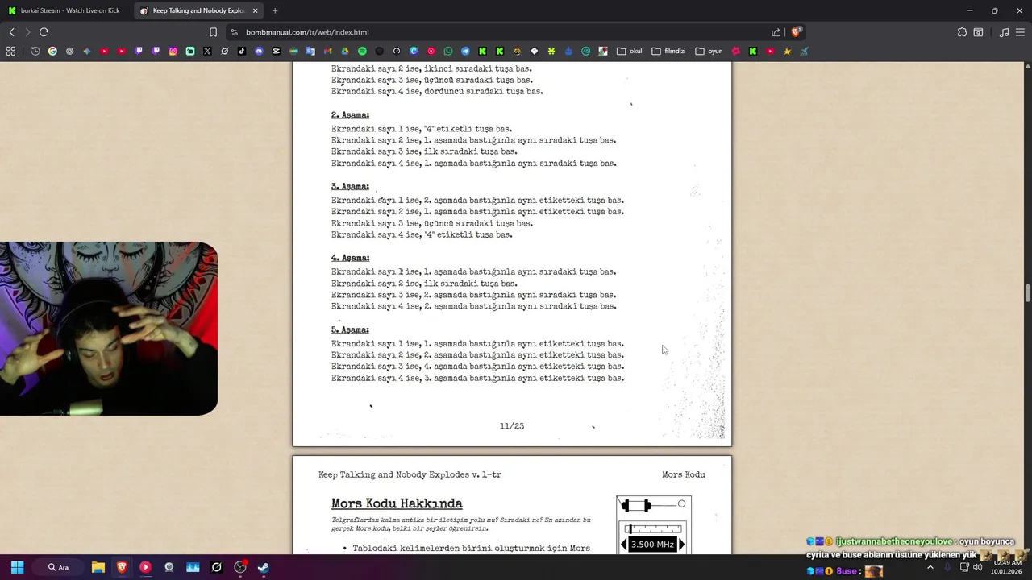Click chat username 'ijustwannabetheoneyoulove'

[894, 542]
